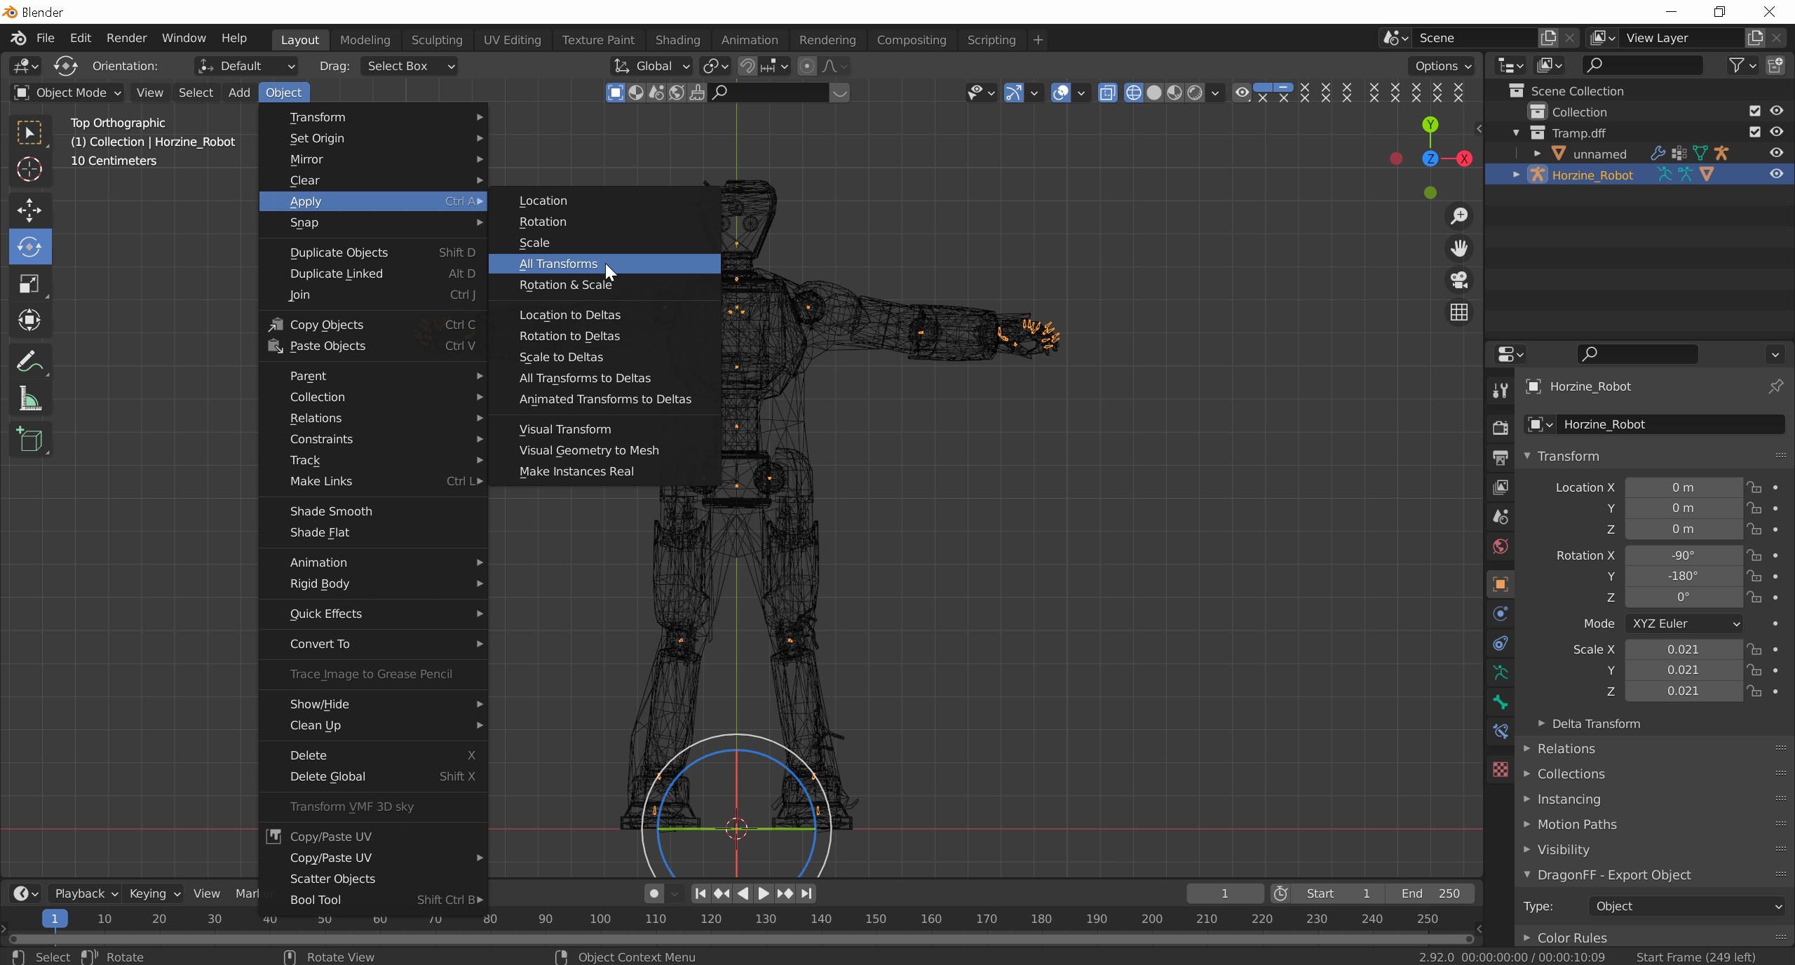Select the Scale tool icon
The height and width of the screenshot is (965, 1795).
(29, 284)
